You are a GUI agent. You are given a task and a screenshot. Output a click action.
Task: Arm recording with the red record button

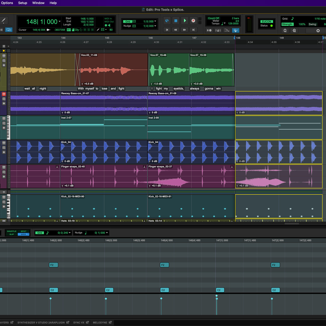(193, 21)
